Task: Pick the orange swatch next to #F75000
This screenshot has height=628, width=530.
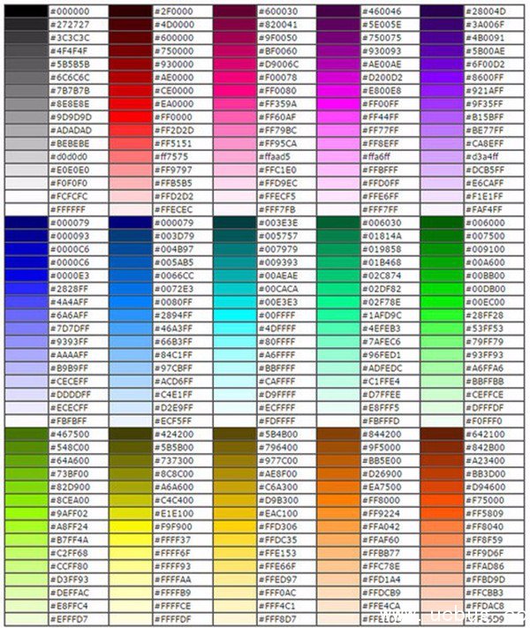Action: (x=441, y=500)
